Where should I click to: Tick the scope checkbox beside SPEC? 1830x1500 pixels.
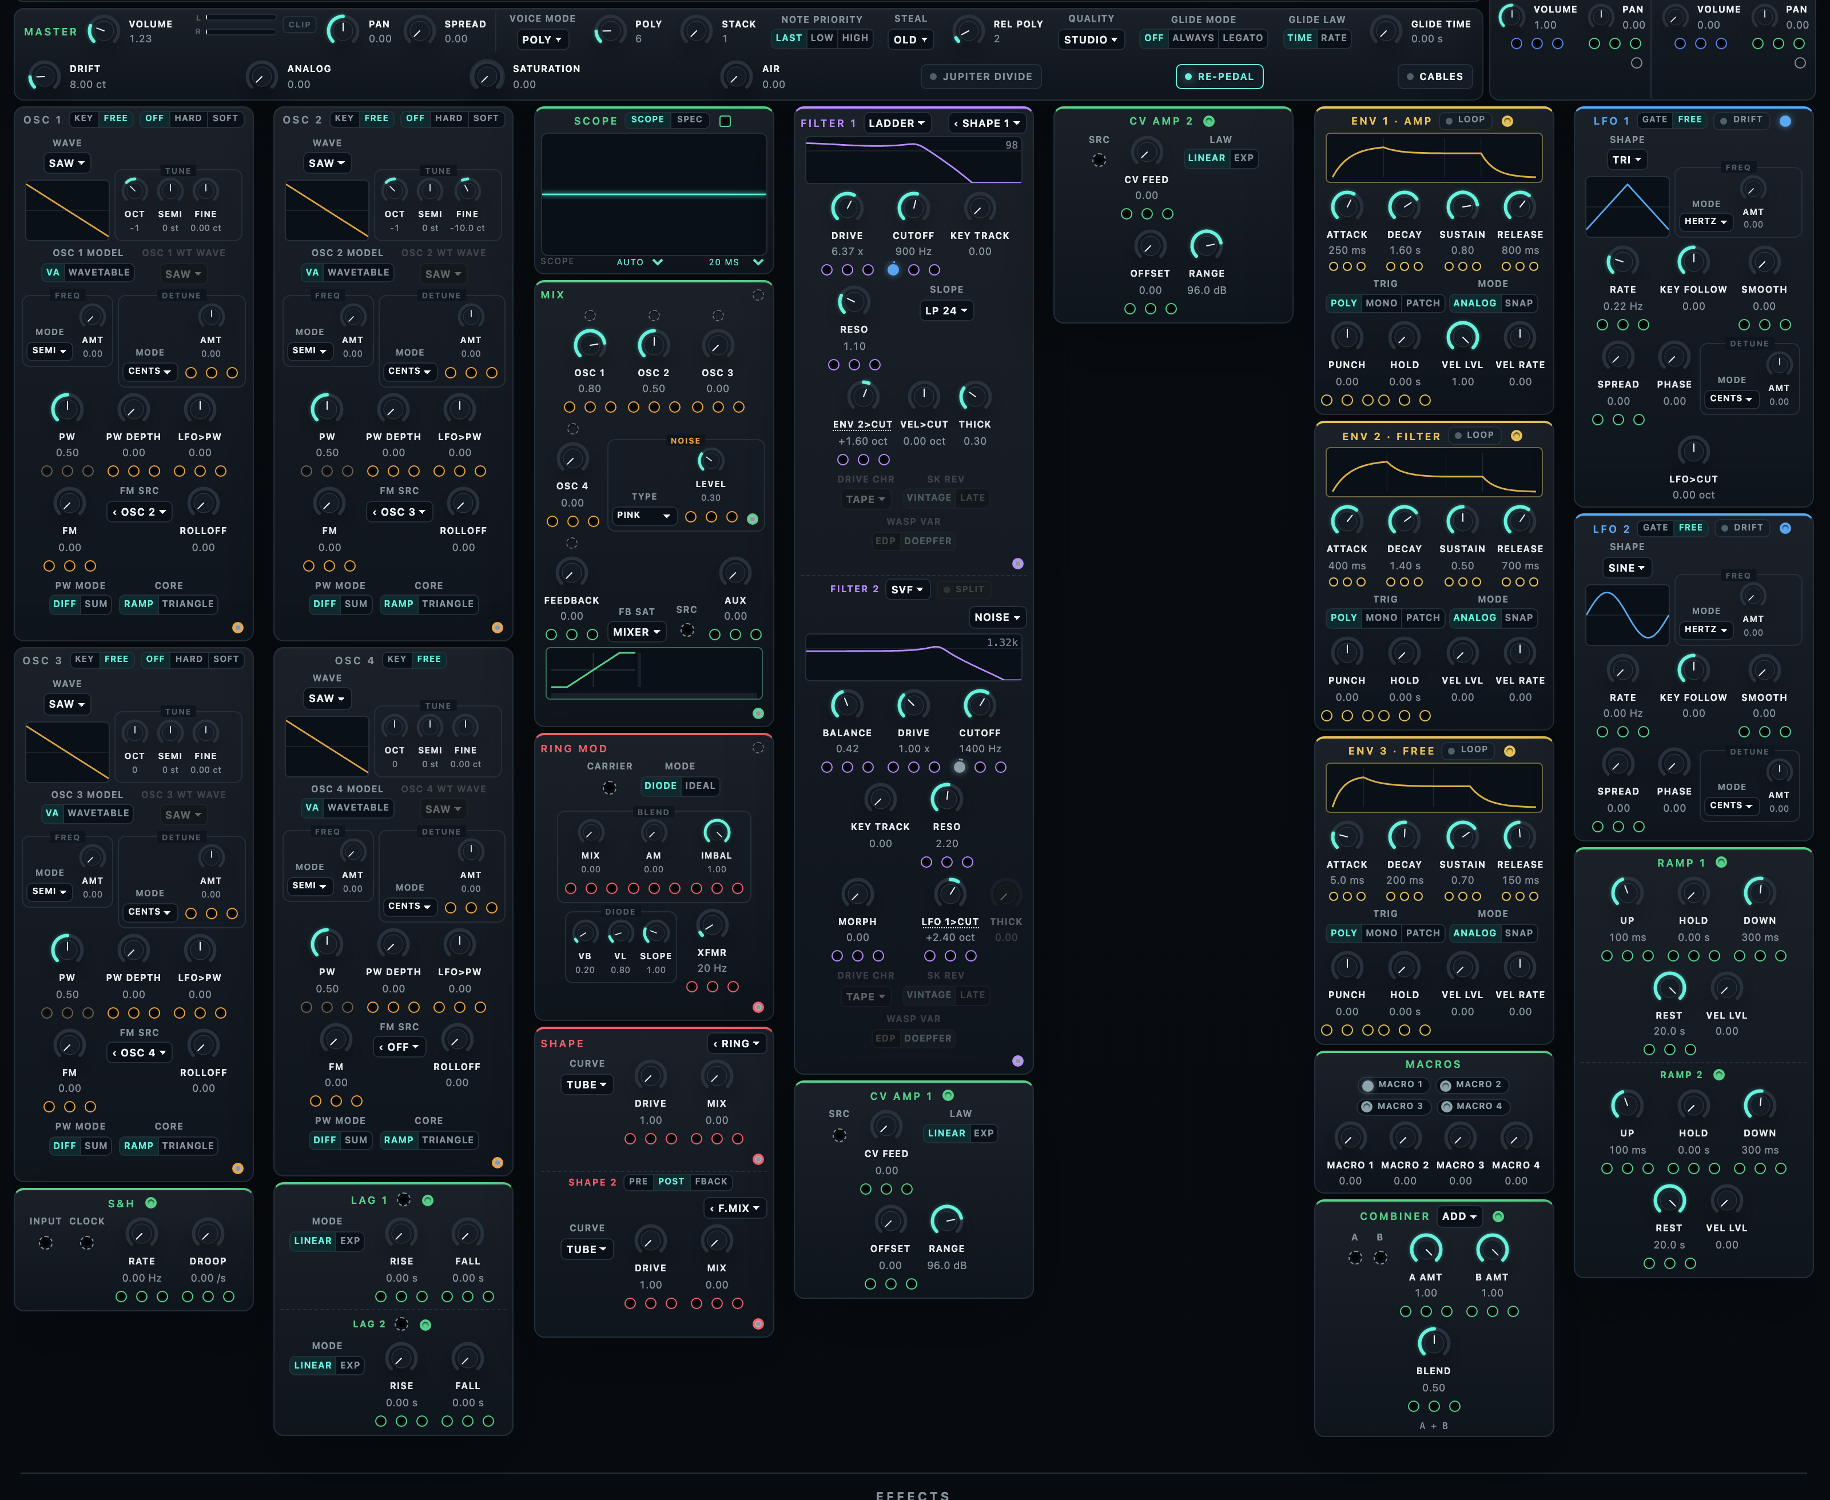[x=725, y=121]
